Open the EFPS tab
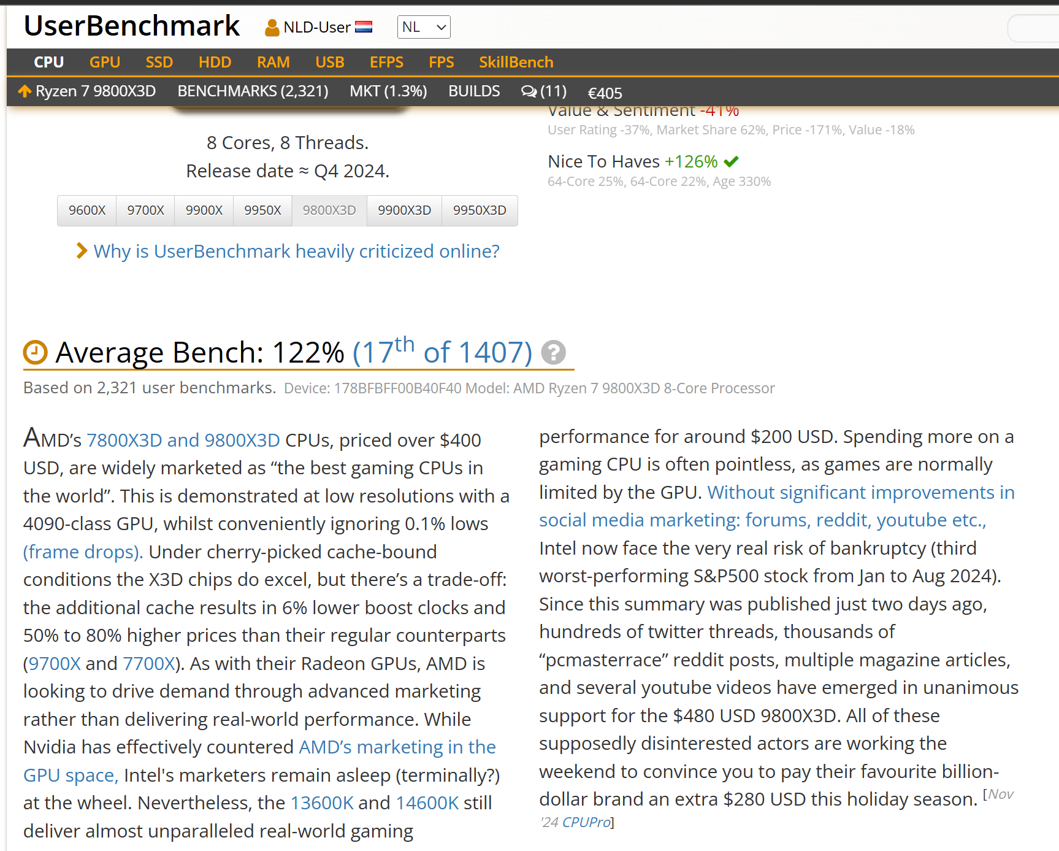1059x851 pixels. [386, 62]
